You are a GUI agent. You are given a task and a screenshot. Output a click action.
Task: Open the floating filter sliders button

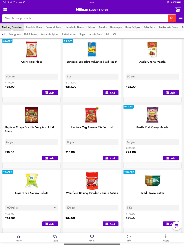tap(176, 226)
